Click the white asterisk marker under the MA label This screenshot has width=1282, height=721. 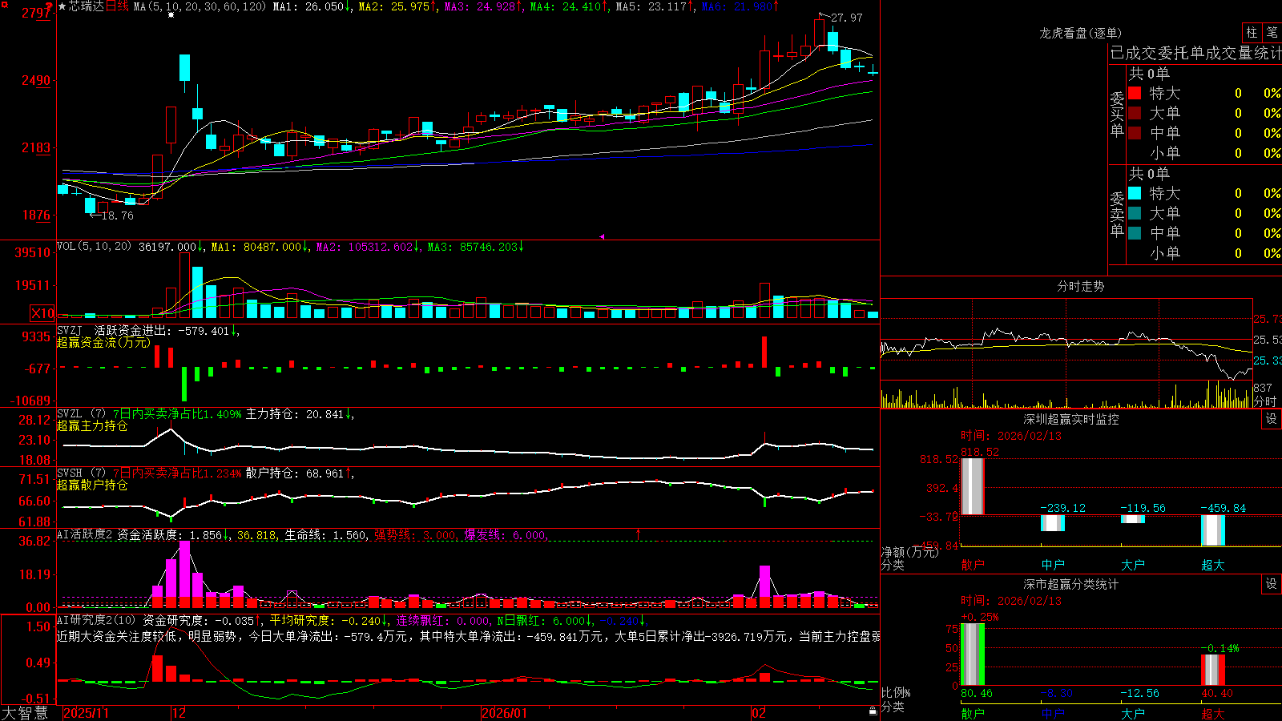171,15
